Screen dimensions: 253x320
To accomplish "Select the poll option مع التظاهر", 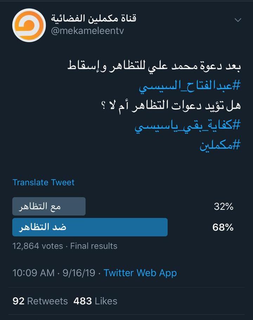I will [49, 206].
